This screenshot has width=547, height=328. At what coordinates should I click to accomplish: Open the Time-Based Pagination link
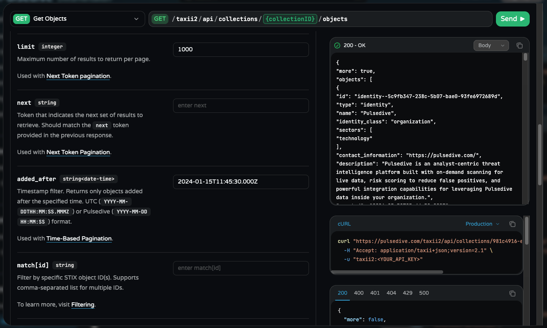(79, 238)
